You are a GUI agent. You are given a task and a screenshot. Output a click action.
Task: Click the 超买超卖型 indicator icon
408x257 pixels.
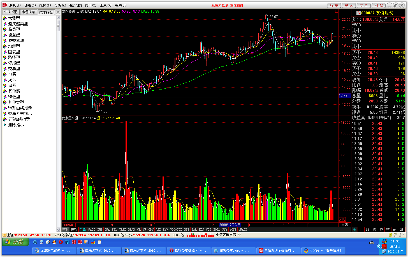[5, 24]
